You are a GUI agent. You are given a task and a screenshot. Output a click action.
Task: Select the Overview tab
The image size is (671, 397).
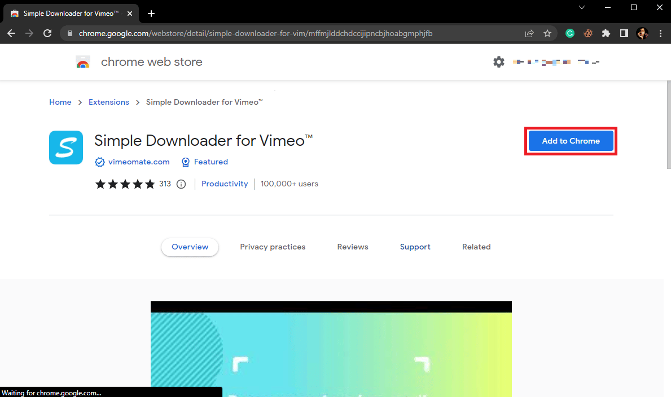190,247
